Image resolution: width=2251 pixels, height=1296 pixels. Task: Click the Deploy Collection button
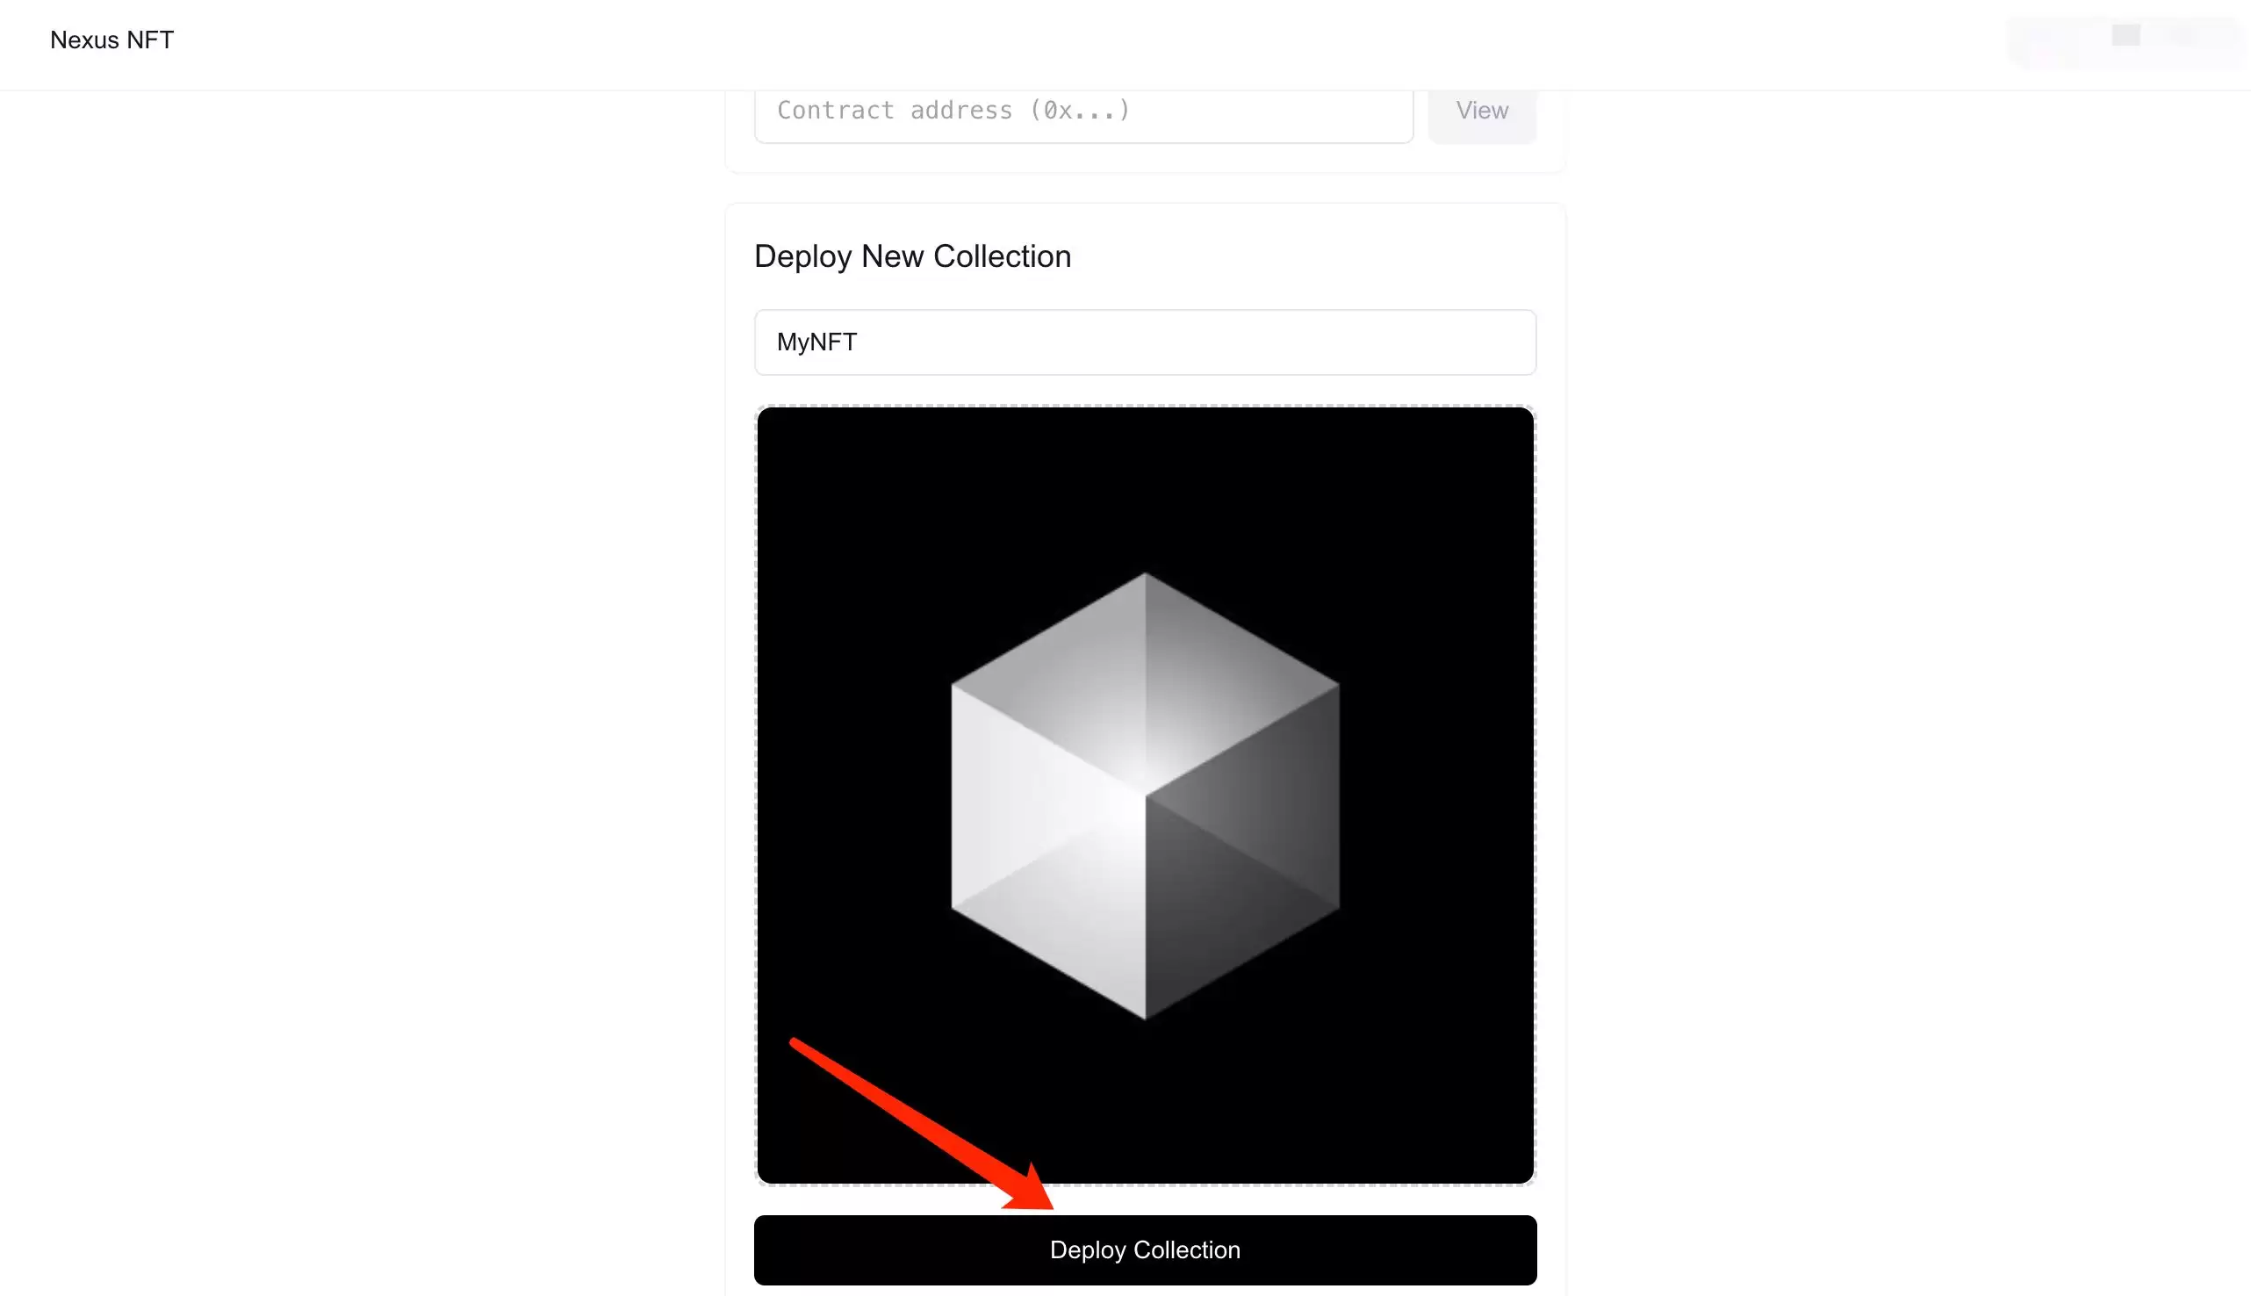pyautogui.click(x=1144, y=1249)
